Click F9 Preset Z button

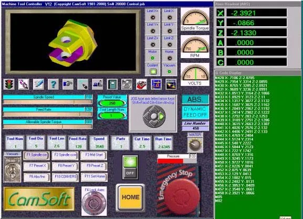coord(93,166)
